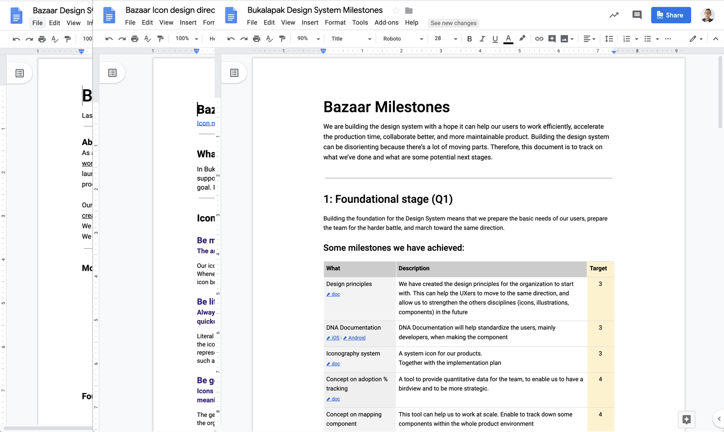
Task: Click spell check in the Bukalapak document toolbar
Action: point(269,39)
